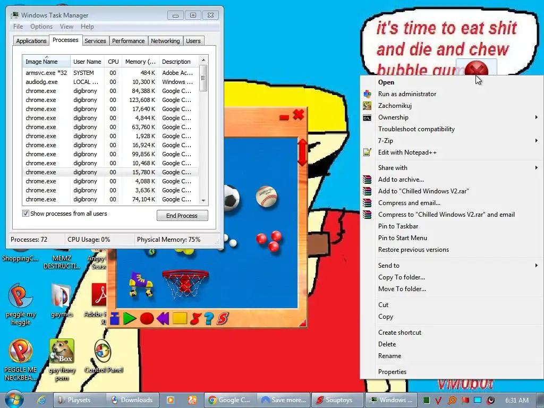Viewport: 544px width, 408px height.
Task: Pick the roller skate toy in Souptoys
Action: (141, 284)
